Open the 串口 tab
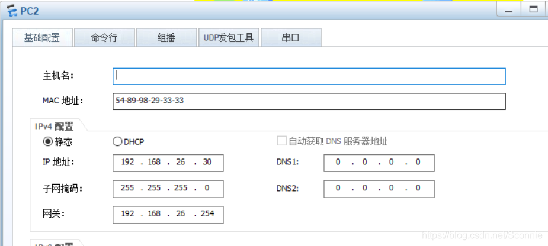548x246 pixels. pos(291,38)
